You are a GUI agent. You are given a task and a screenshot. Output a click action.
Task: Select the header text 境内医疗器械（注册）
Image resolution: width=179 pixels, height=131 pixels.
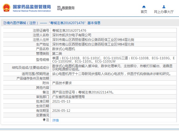click(x=22, y=23)
